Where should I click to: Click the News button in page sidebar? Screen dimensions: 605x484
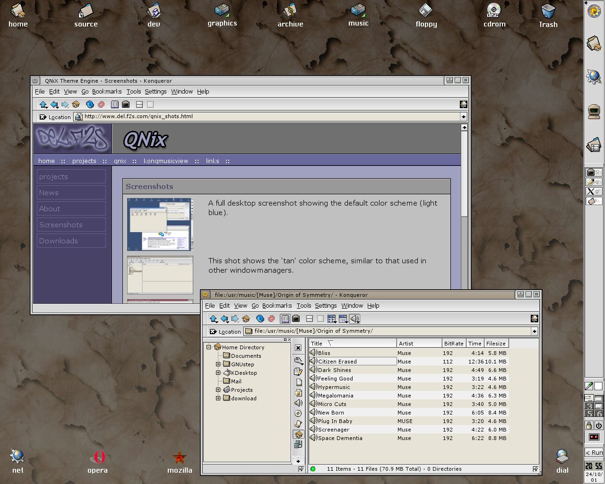[x=71, y=192]
